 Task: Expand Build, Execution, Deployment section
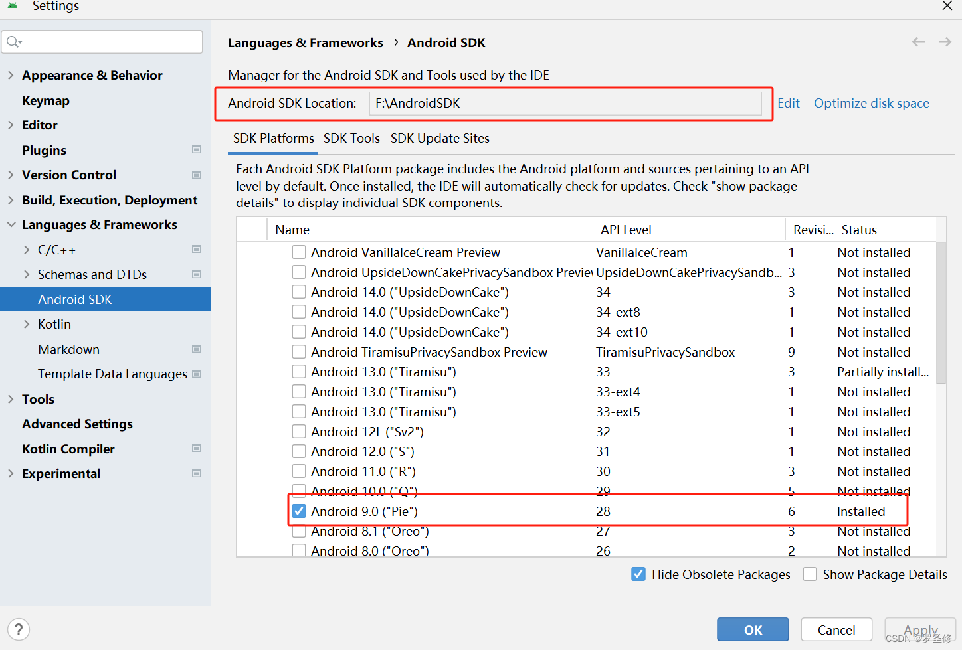11,200
